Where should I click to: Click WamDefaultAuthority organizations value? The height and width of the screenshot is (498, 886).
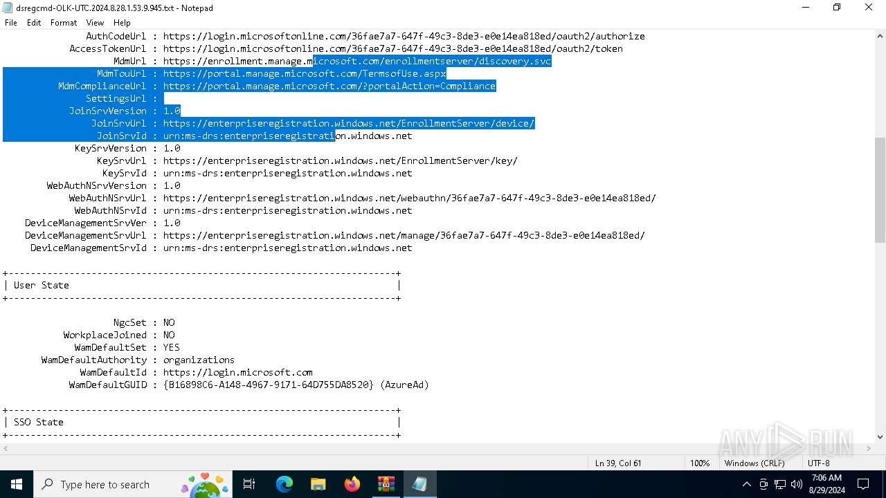coord(199,360)
